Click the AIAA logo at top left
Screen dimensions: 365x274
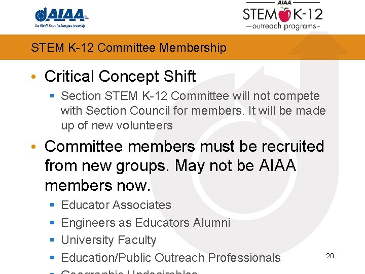61,14
